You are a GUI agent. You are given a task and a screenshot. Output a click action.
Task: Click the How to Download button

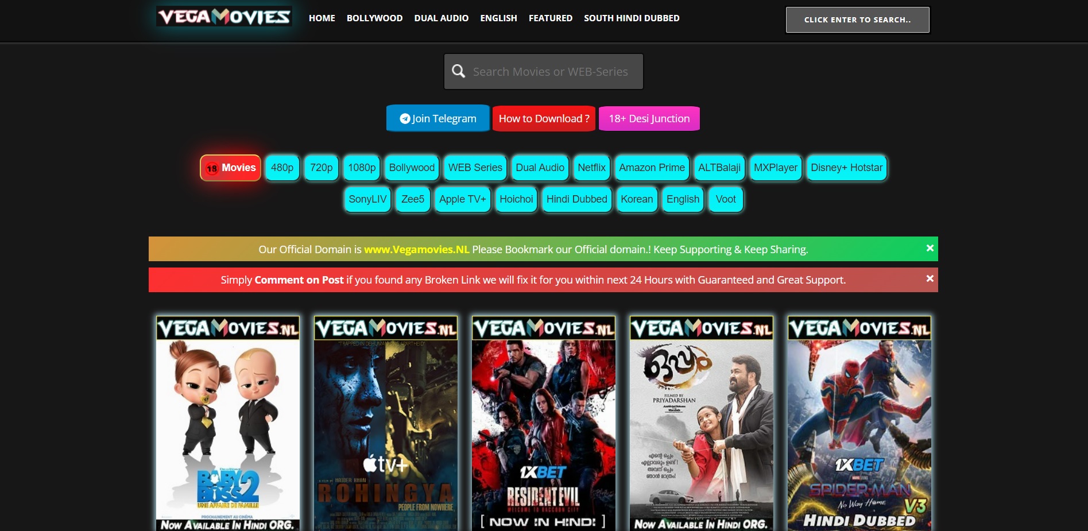[544, 118]
